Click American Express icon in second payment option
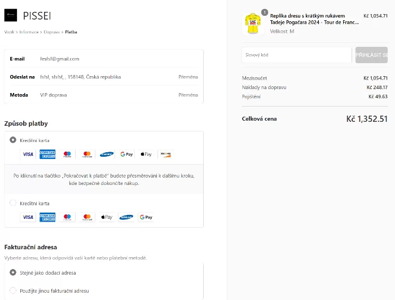Viewport: 395px width, 300px height. pos(47,217)
